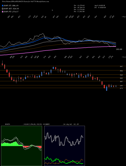The height and width of the screenshot is (166, 126).
Task: Click the 387 price level label
Action: point(121,66)
